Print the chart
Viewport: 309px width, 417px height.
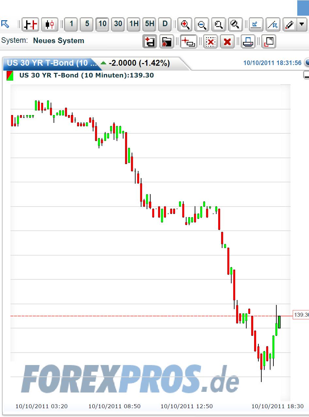(x=248, y=42)
